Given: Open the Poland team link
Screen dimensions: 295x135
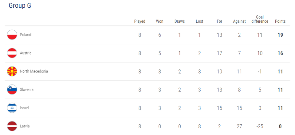Looking at the screenshot, I should [x=26, y=35].
